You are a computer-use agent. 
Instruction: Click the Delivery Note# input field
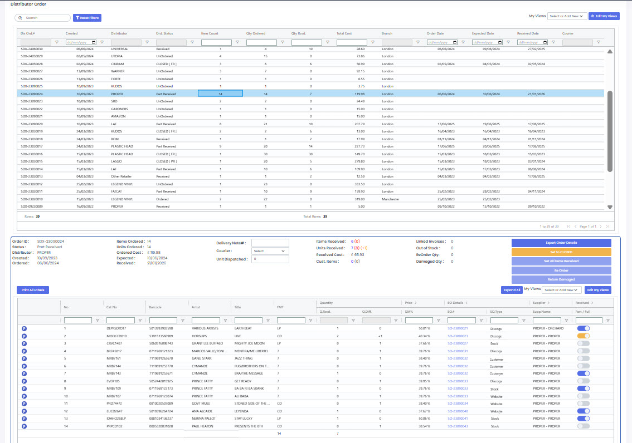[x=270, y=243]
